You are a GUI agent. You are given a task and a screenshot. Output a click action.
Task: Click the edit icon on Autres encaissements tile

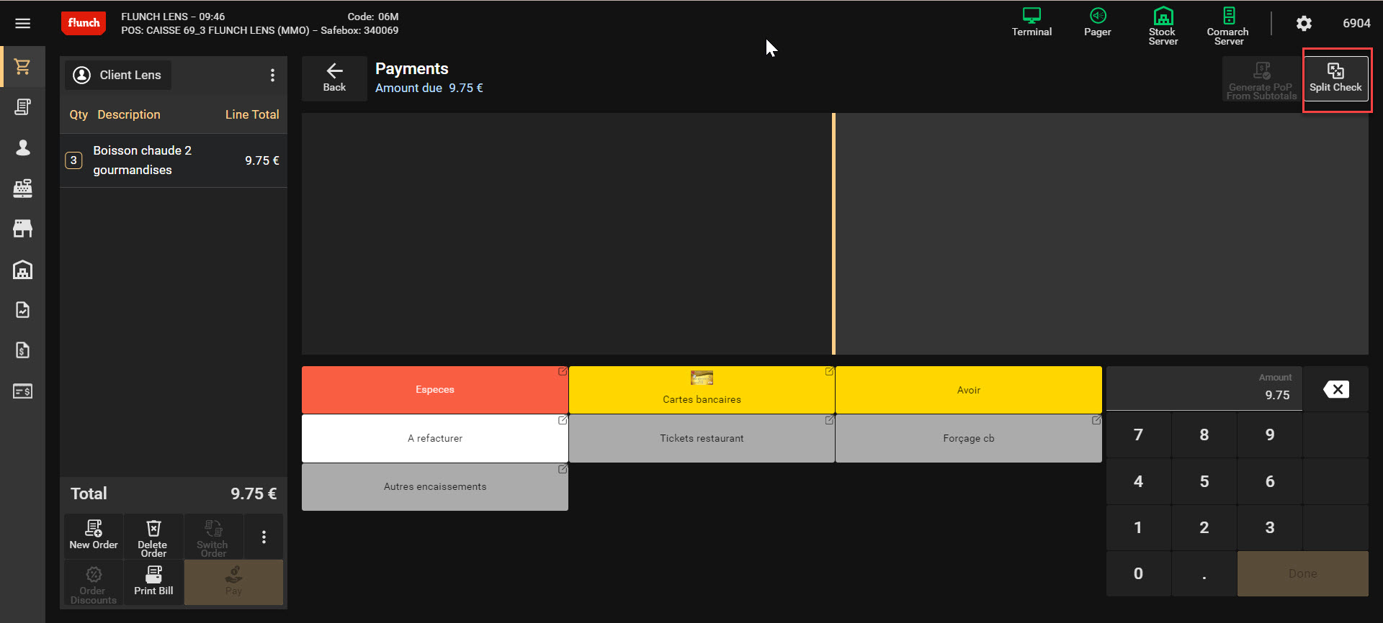563,469
